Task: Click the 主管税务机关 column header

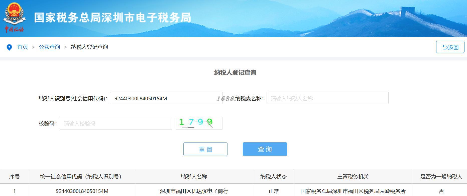Action: coord(353,176)
